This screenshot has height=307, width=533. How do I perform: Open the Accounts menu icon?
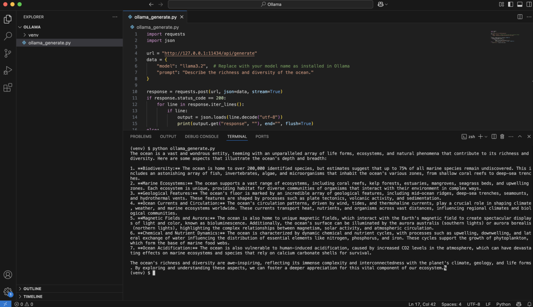[x=8, y=275]
